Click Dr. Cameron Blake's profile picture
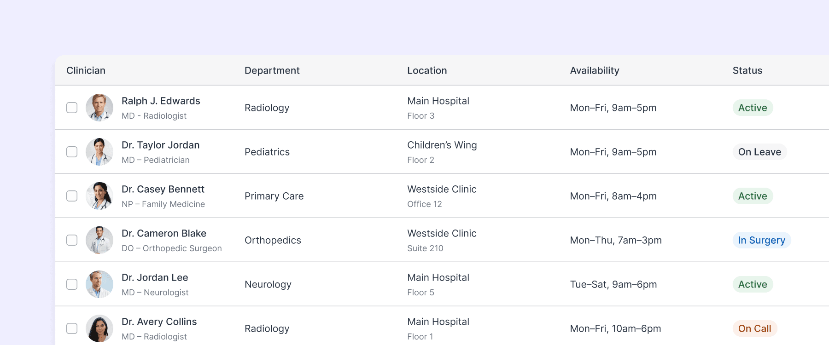This screenshot has height=345, width=829. pyautogui.click(x=99, y=240)
